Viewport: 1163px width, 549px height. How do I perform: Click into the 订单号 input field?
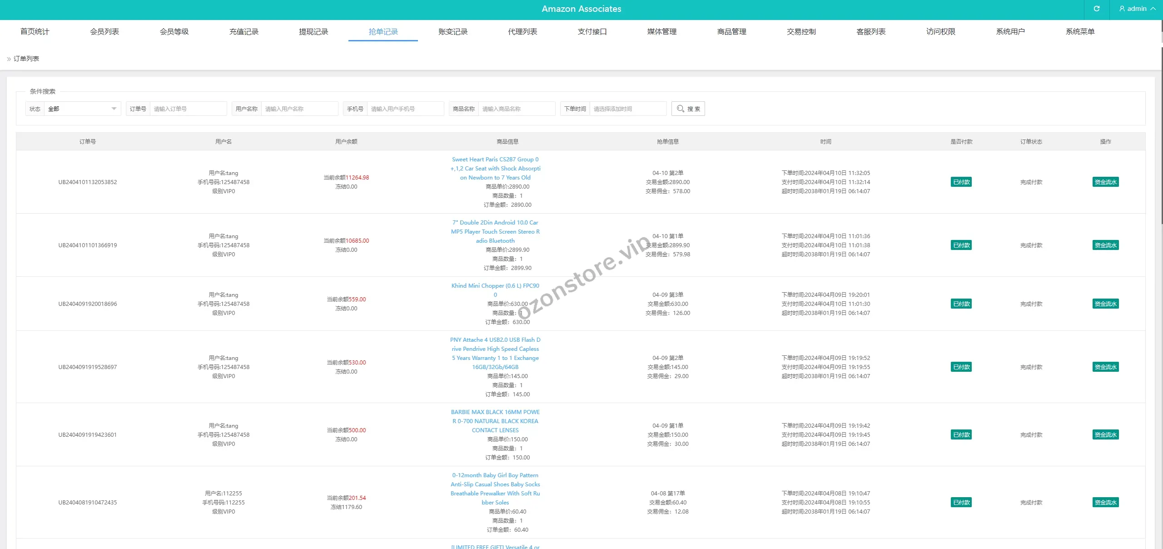click(x=188, y=109)
